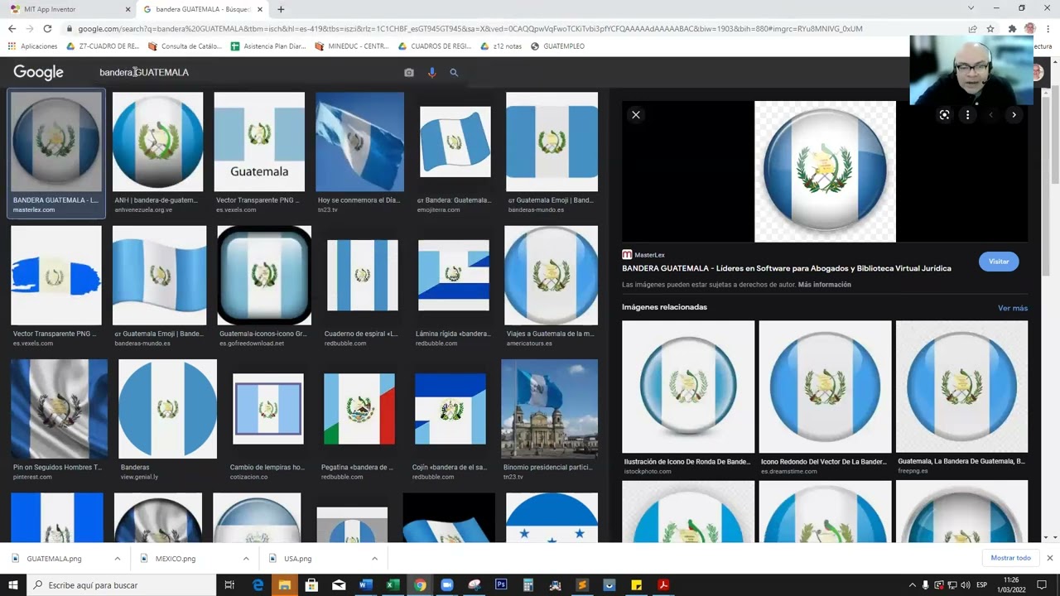Open the Pegatina redbubble.com thumbnail
Viewport: 1060px width, 596px height.
pos(359,409)
